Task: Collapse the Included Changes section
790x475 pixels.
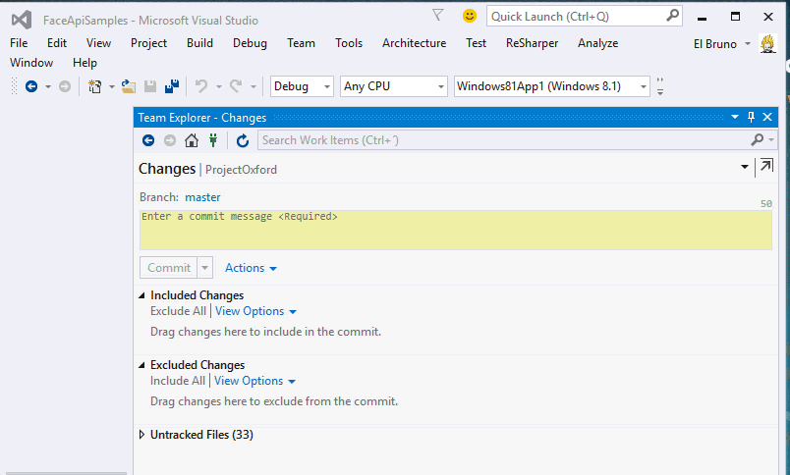Action: click(142, 295)
